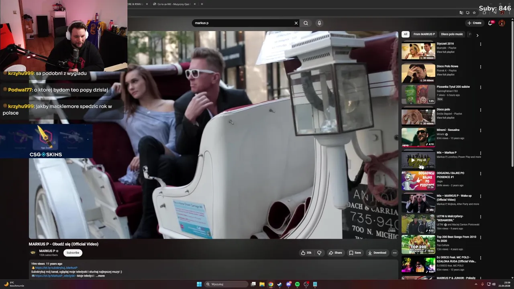Open options menu for 'Mirami - Sexualna'

480,130
